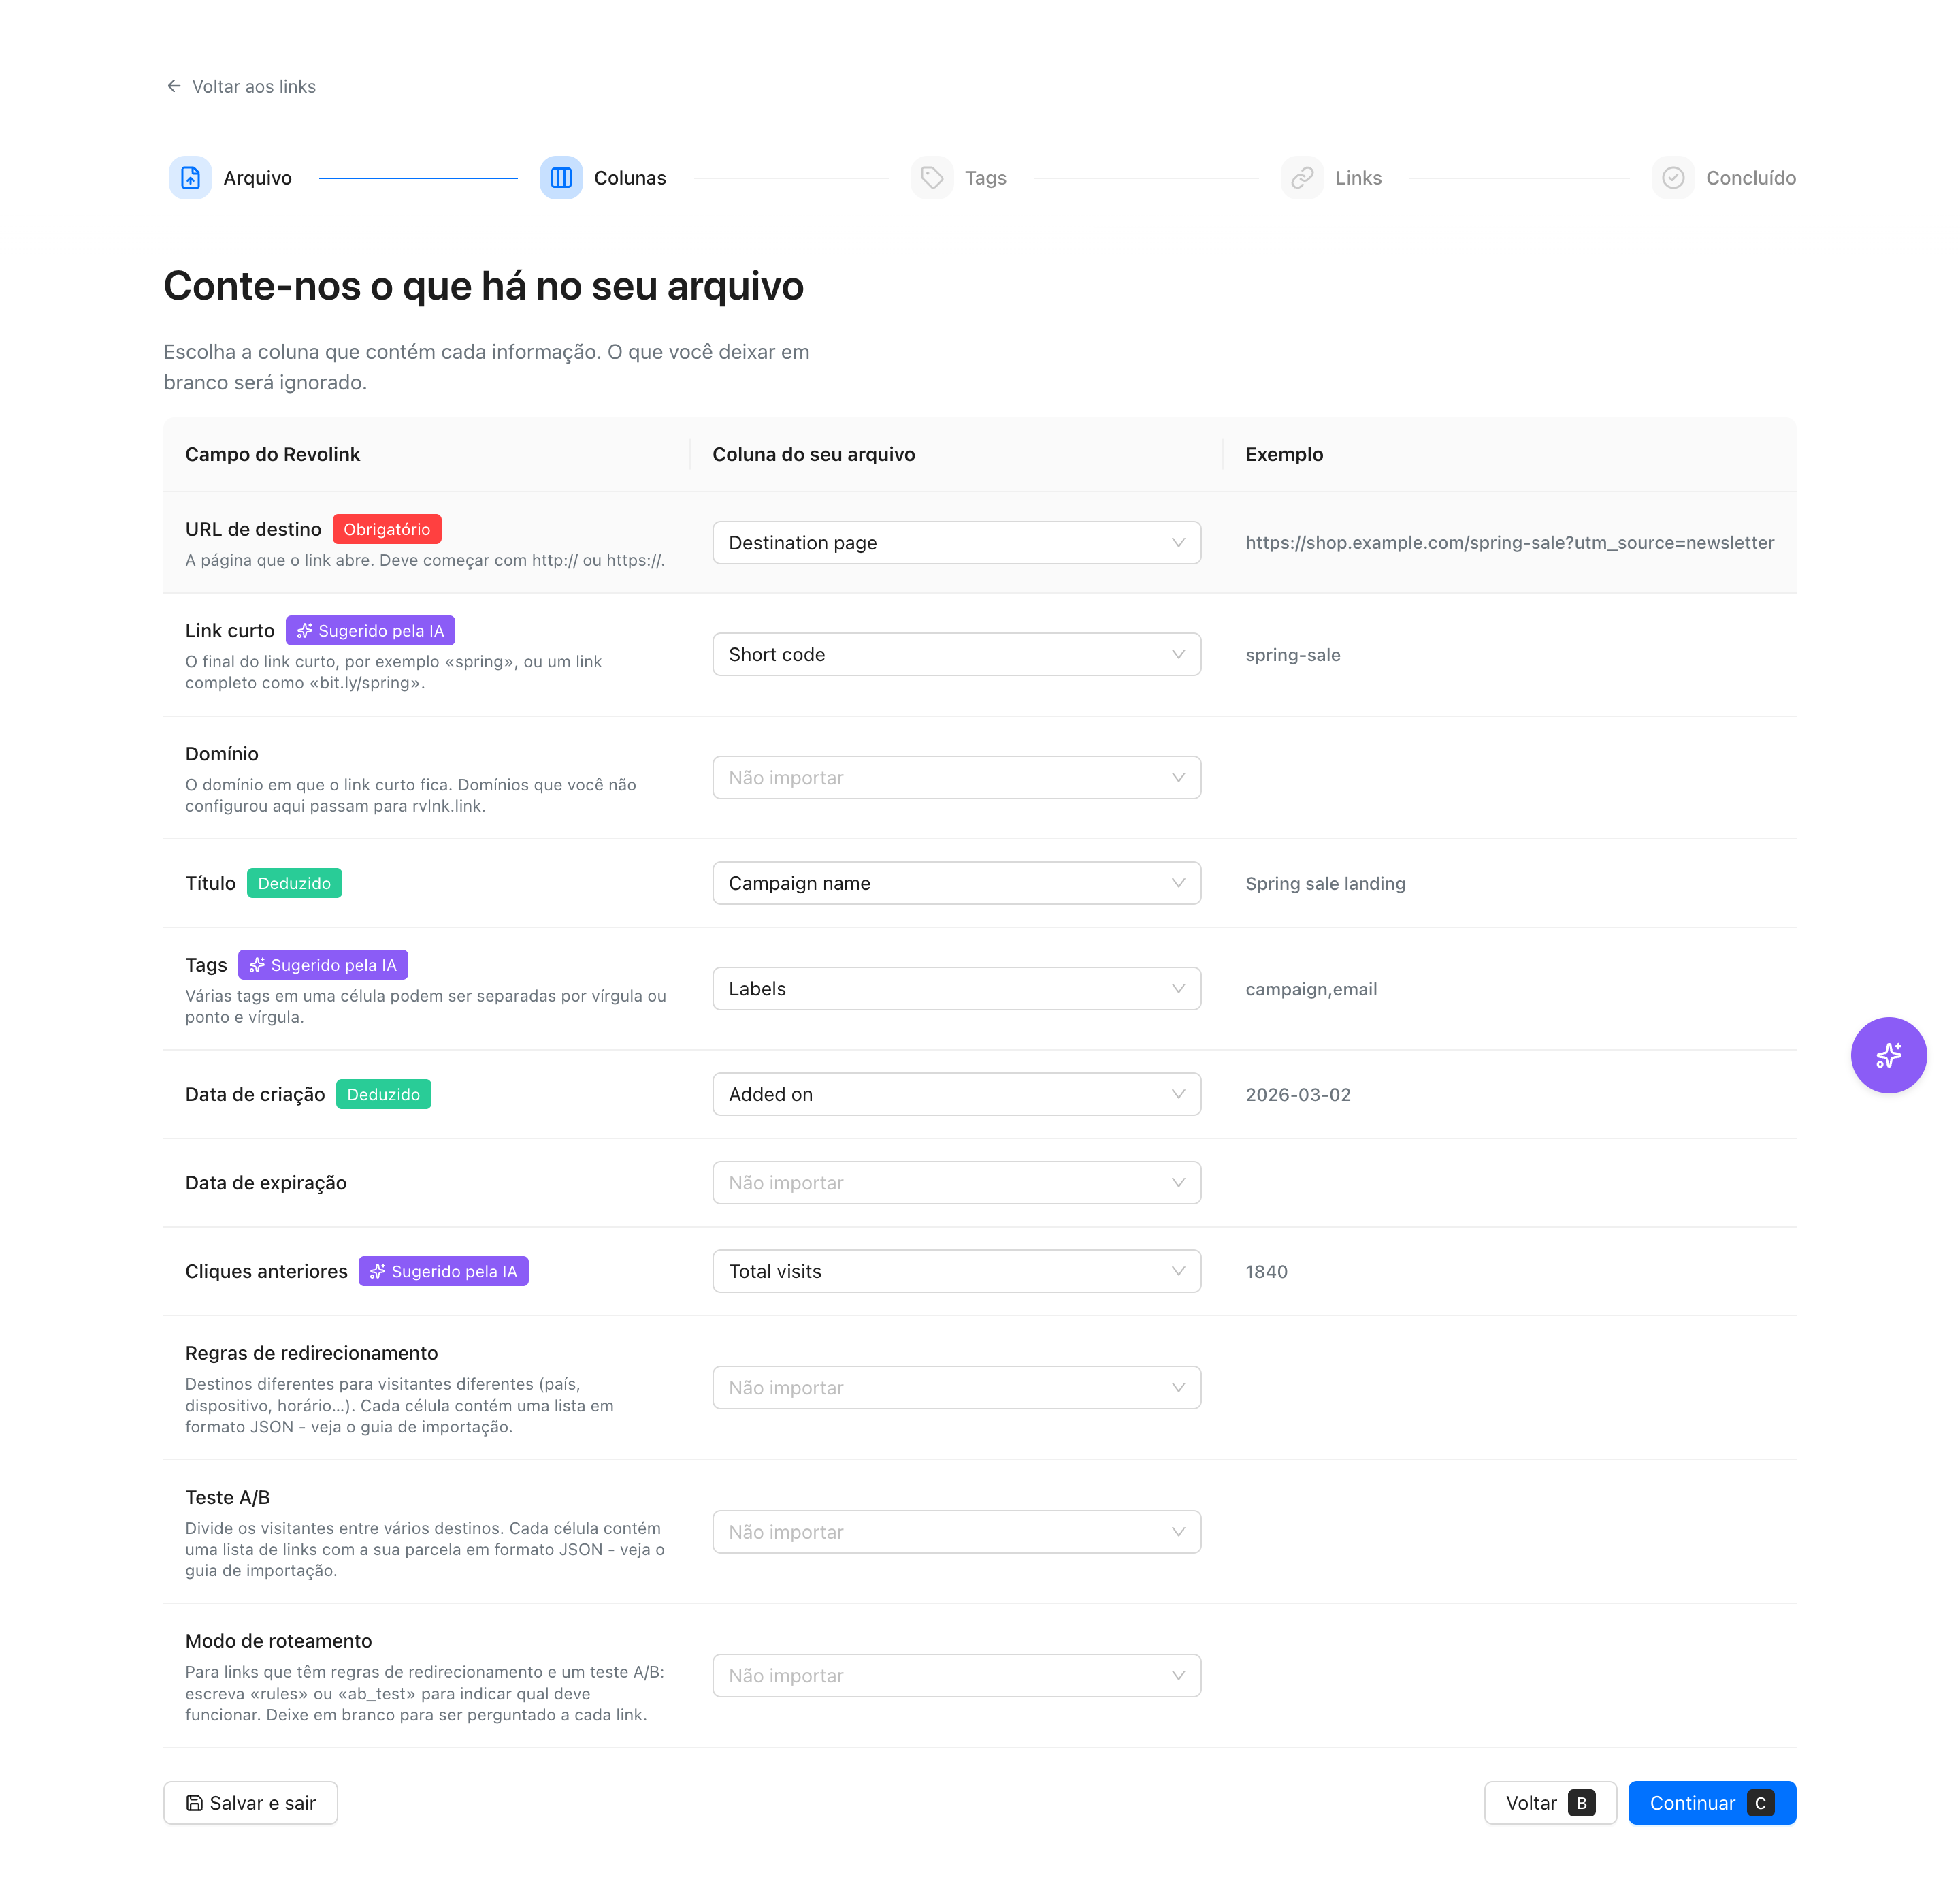Screen dimensions: 1960x1890
Task: Click the Tags step tag icon
Action: pyautogui.click(x=932, y=178)
